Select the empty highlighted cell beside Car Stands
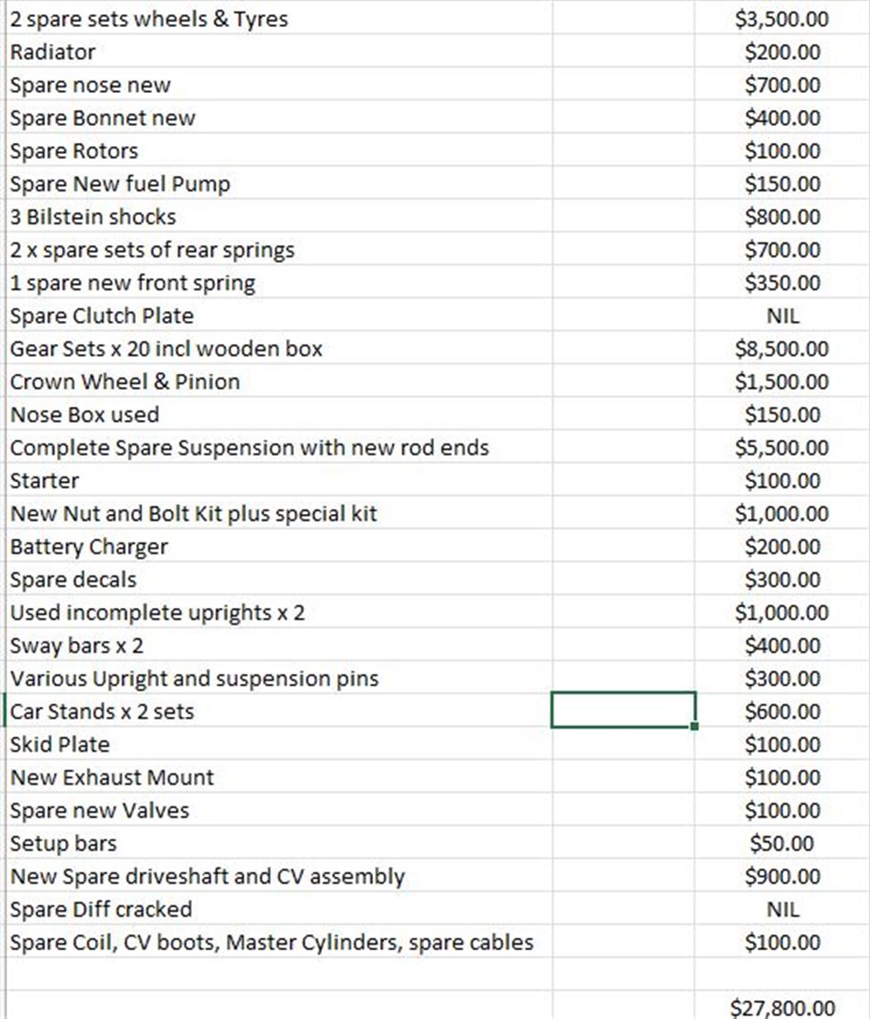The height and width of the screenshot is (1019, 870). [623, 711]
